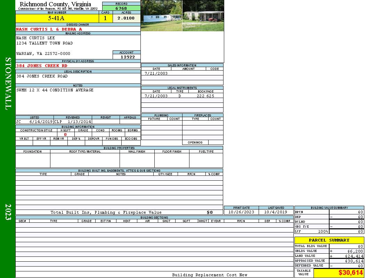Click physical address 384 Jones Creek Rd
Viewport: 365px width, 278px height.
click(x=42, y=66)
